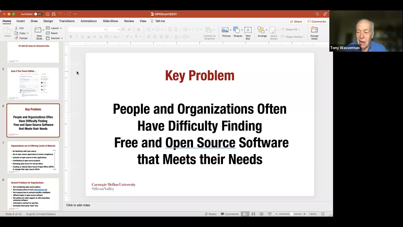Viewport: 403px width, 227px height.
Task: Toggle the AutoSave switch
Action: [x=38, y=14]
